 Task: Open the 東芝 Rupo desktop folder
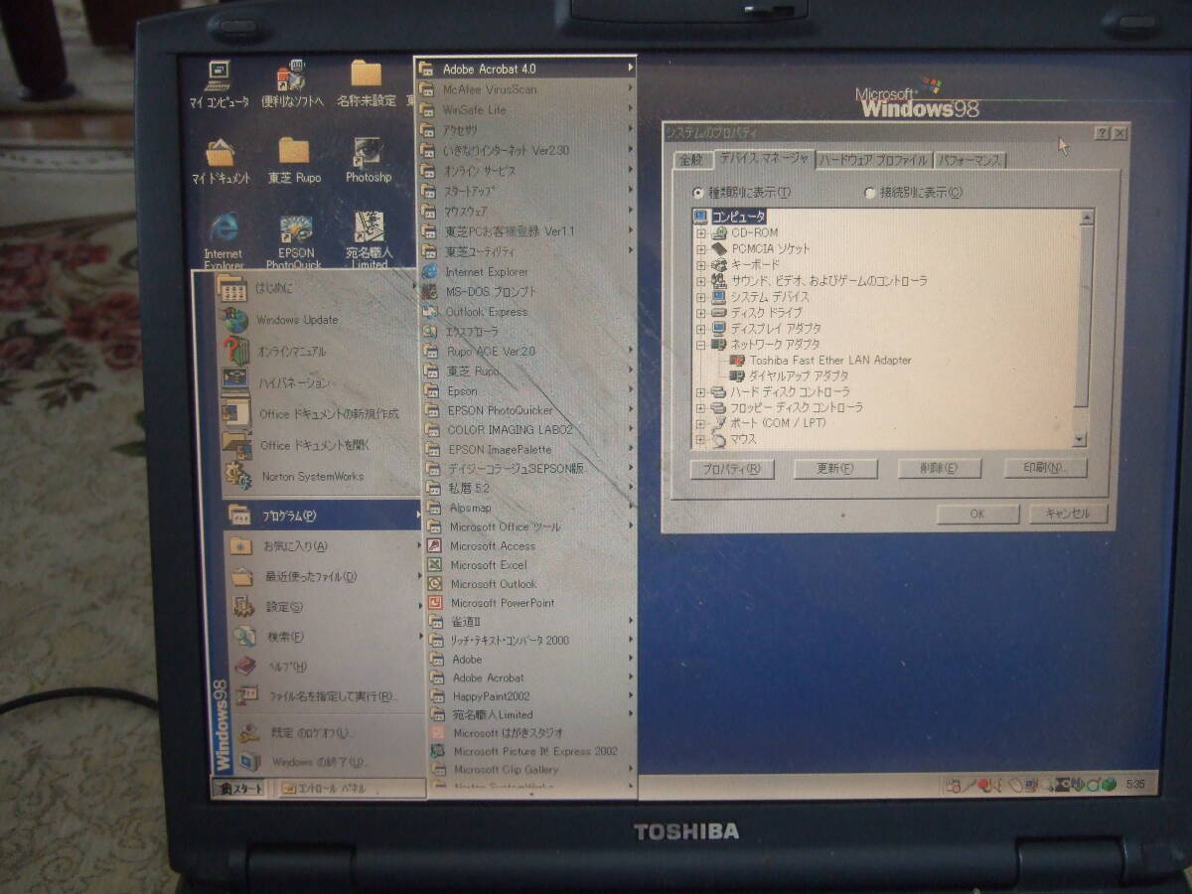tap(294, 159)
